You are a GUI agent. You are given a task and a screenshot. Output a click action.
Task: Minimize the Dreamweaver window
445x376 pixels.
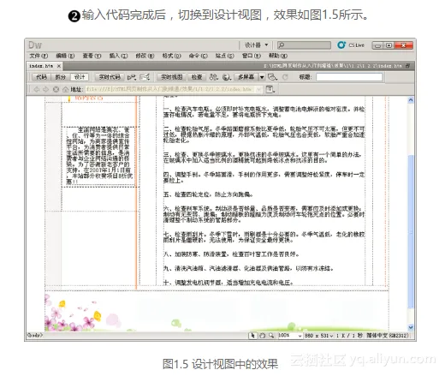coord(377,45)
